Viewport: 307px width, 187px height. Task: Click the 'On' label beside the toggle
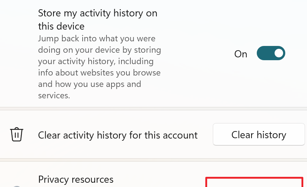(x=241, y=54)
